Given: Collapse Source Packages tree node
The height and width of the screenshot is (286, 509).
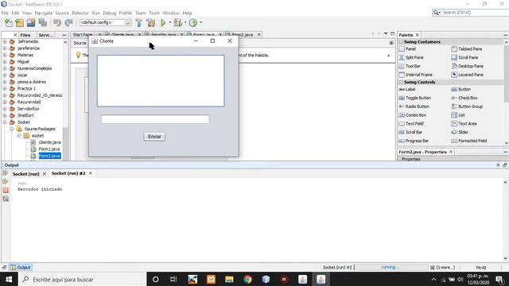Looking at the screenshot, I should click(12, 129).
